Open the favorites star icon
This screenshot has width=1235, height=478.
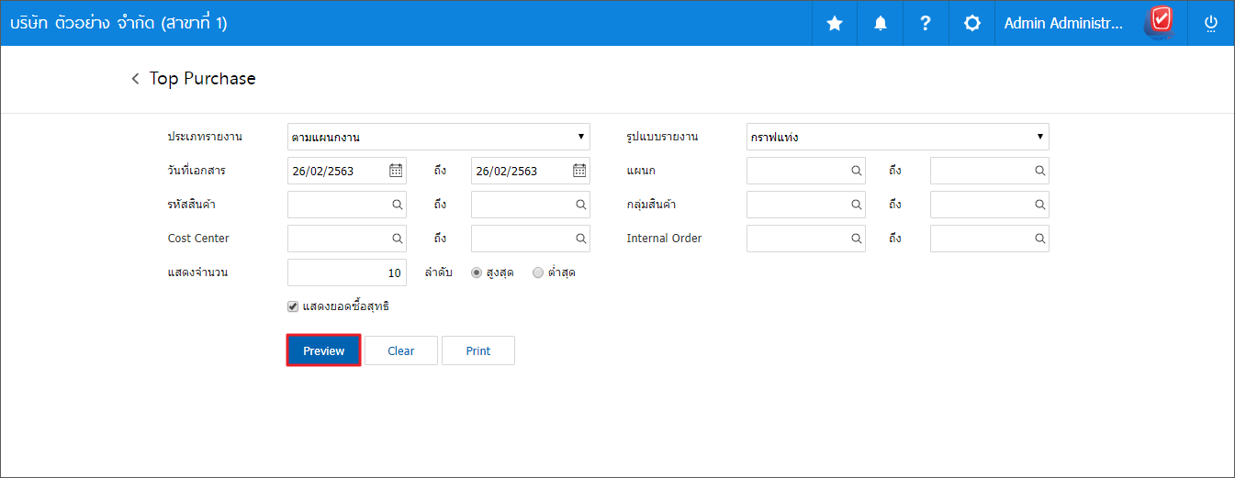835,24
